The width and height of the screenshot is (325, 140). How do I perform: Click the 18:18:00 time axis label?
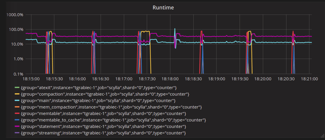[x=170, y=79]
